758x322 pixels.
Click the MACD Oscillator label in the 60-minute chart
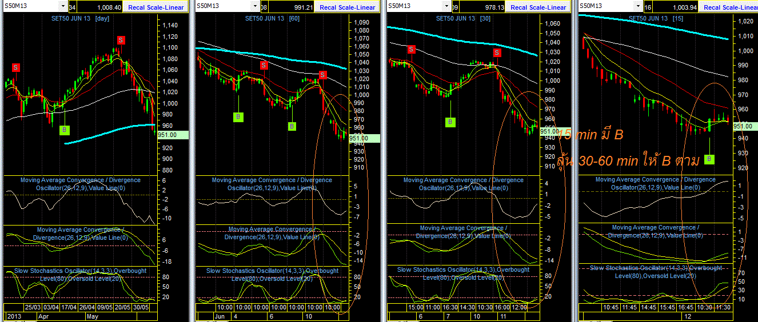point(272,184)
